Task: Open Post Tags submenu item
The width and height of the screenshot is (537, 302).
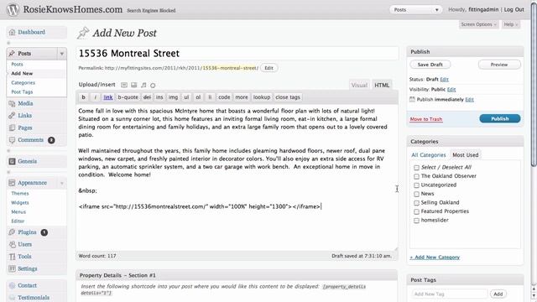Action: pyautogui.click(x=22, y=92)
